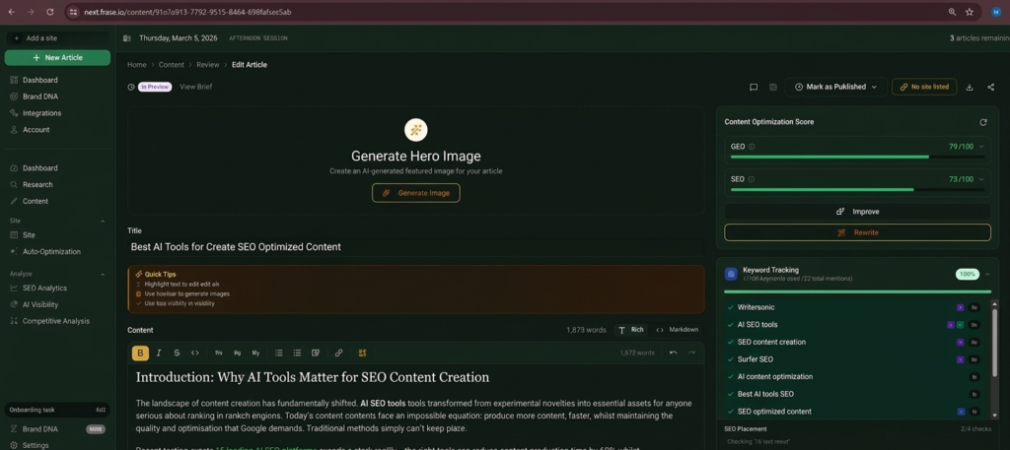Insert a bulleted list in the editor

(x=278, y=353)
